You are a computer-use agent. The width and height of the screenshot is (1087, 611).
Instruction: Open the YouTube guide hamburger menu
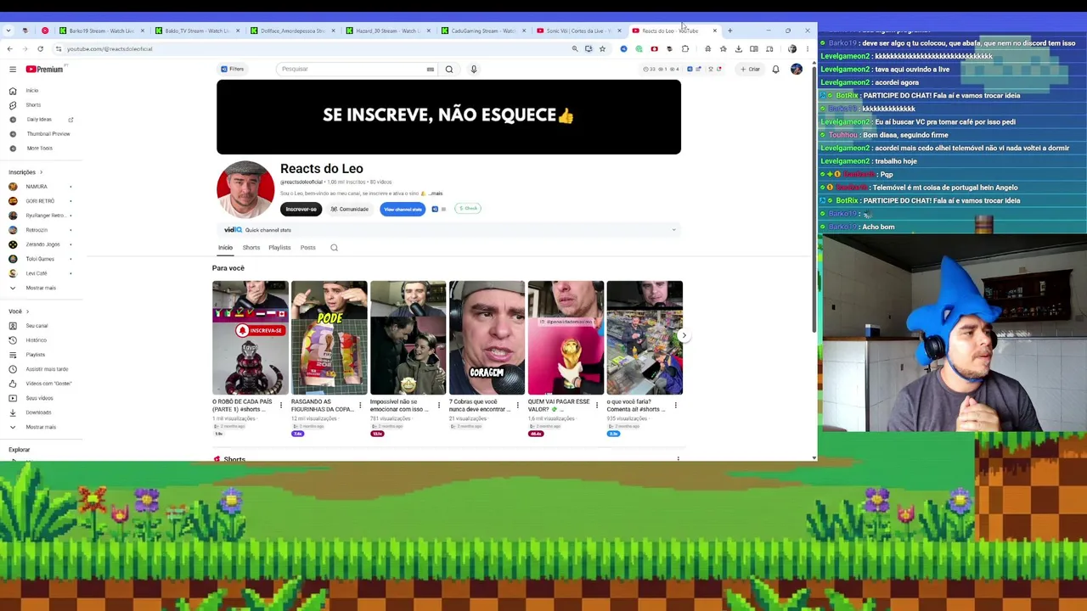pyautogui.click(x=12, y=69)
